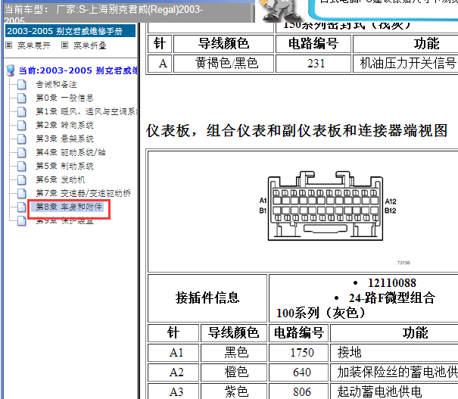Image resolution: width=458 pixels, height=399 pixels.
Task: Click circuit number 1750 cell
Action: coord(298,353)
